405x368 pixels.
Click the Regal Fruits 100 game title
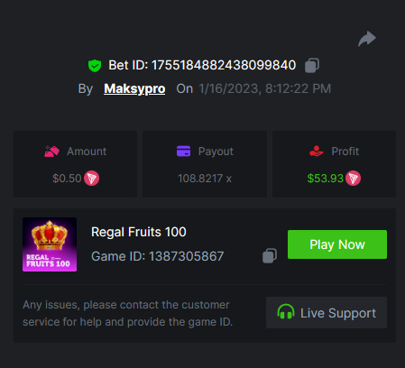(139, 232)
